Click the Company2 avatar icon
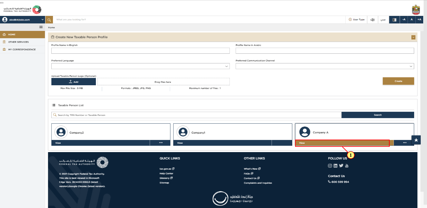This screenshot has height=208, width=427. pyautogui.click(x=61, y=132)
